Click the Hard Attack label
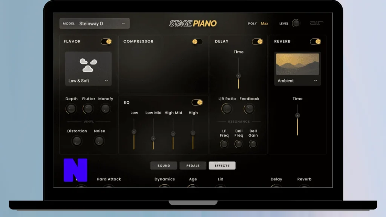 (109, 179)
